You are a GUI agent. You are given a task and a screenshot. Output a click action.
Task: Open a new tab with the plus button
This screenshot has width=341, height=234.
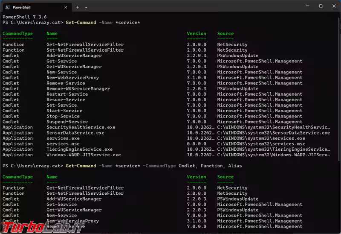[x=78, y=7]
